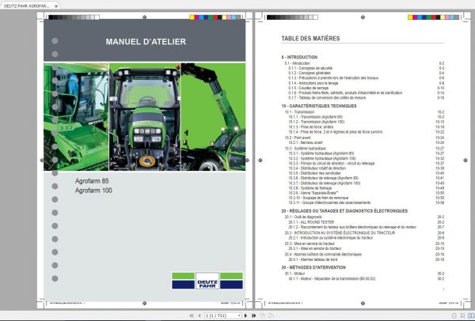The width and height of the screenshot is (475, 321).
Task: Open the 0.1 - Introduction entry
Action: point(297,63)
